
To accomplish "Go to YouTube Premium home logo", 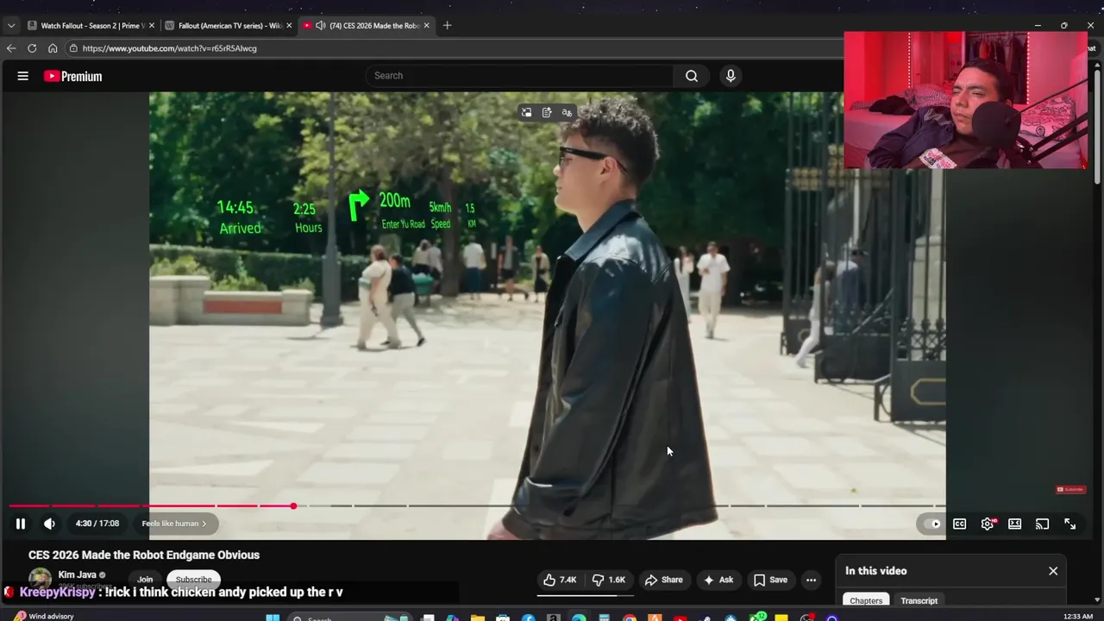I will point(73,76).
